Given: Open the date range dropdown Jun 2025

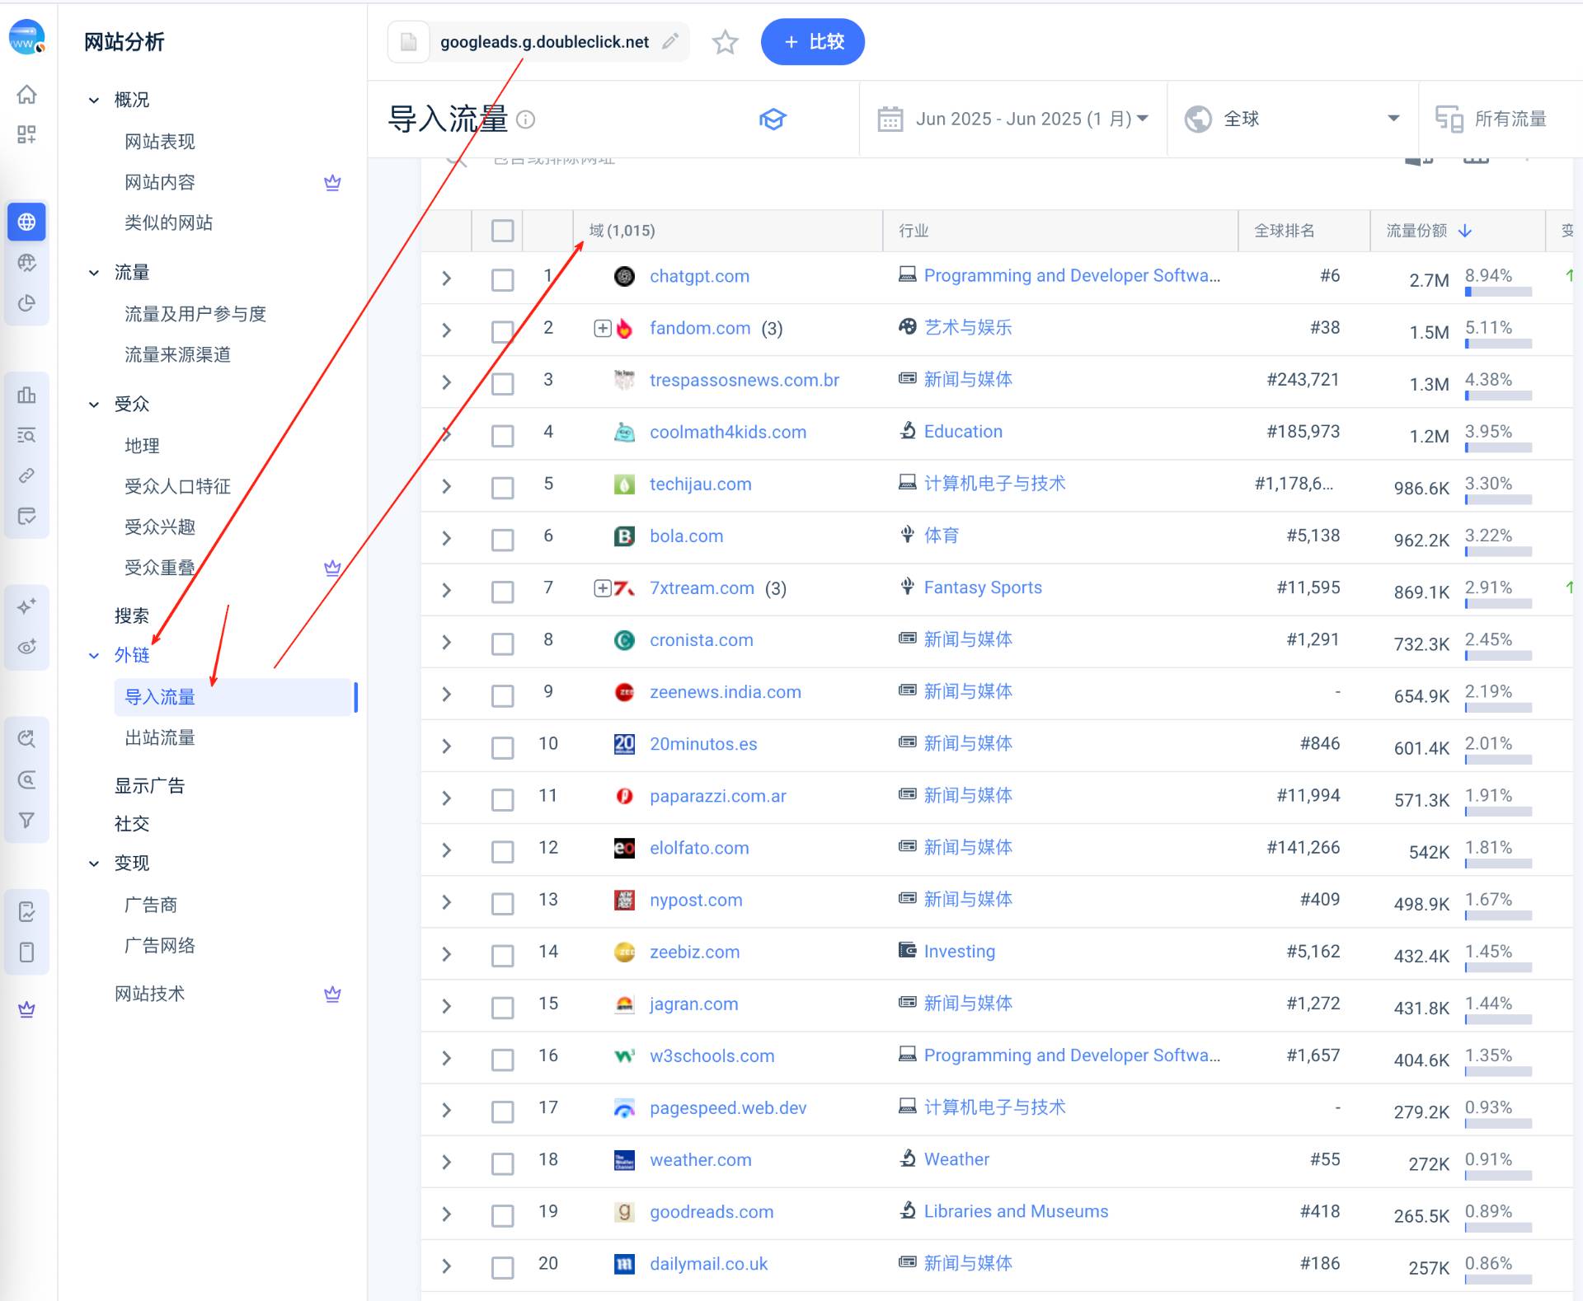Looking at the screenshot, I should 1012,119.
